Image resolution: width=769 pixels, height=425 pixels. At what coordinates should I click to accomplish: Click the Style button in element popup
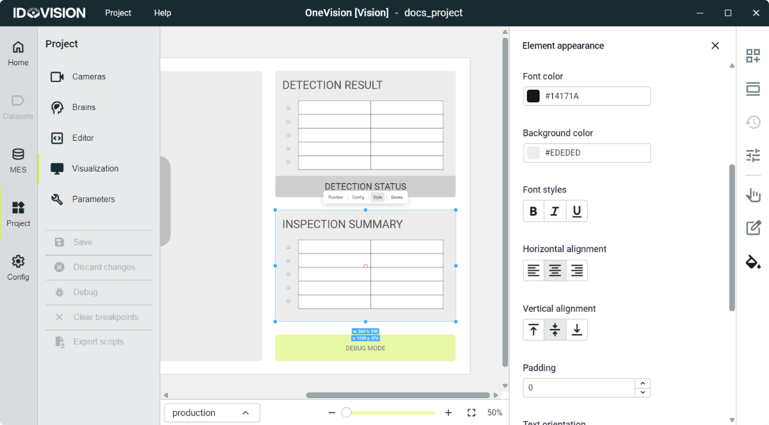377,197
